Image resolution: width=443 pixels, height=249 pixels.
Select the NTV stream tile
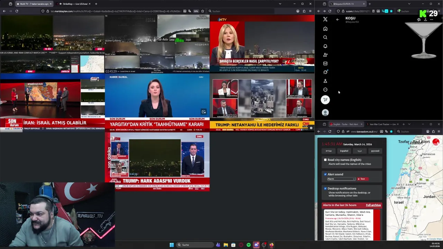coord(262,44)
